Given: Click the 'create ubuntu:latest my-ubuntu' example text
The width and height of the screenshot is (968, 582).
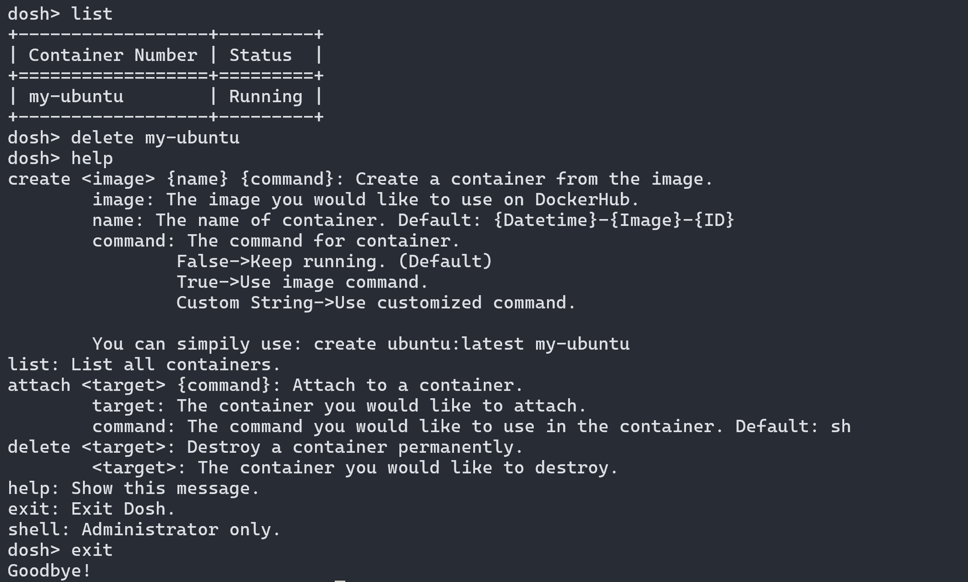Looking at the screenshot, I should 471,344.
